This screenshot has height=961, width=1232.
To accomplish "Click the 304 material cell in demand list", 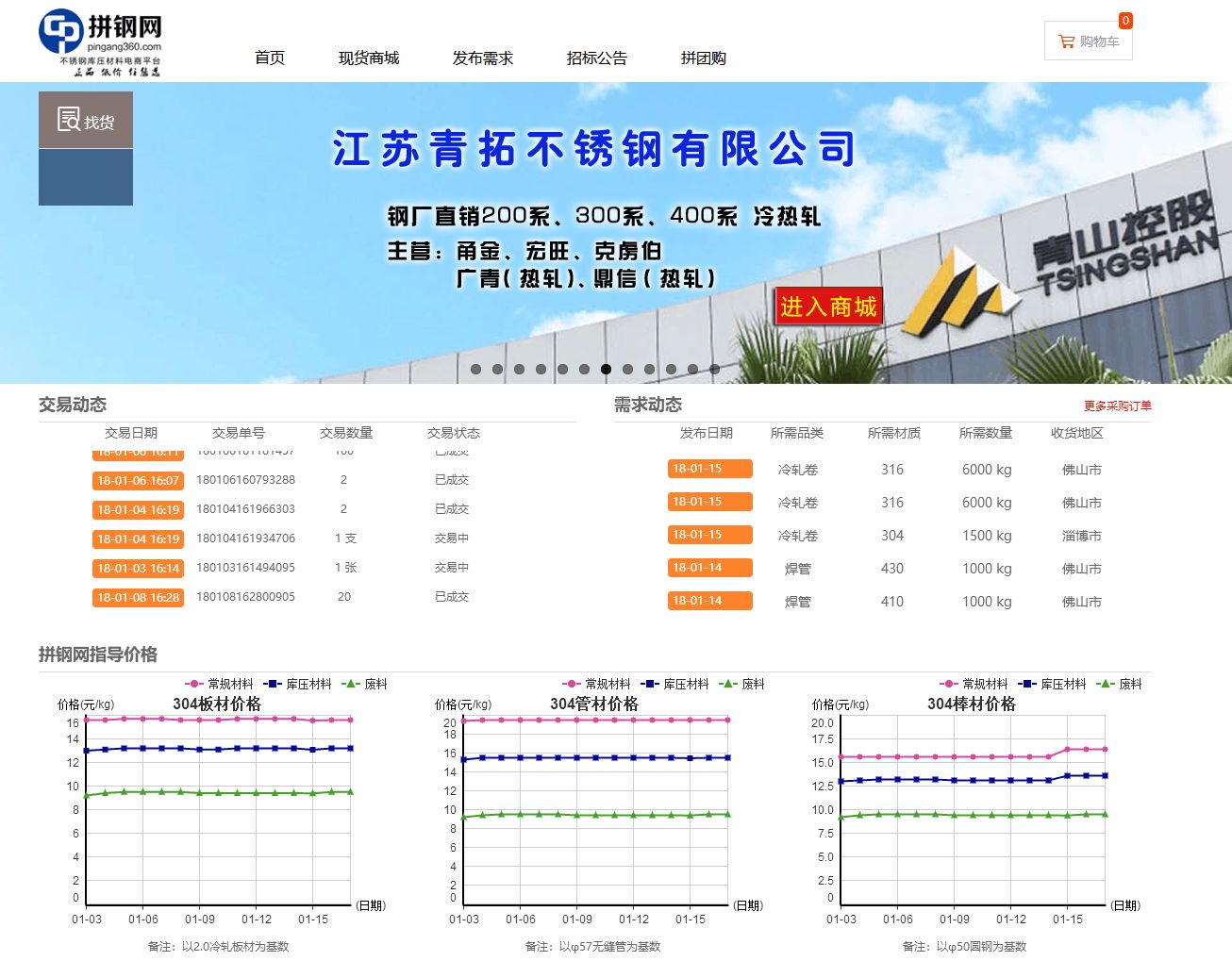I will [x=892, y=536].
